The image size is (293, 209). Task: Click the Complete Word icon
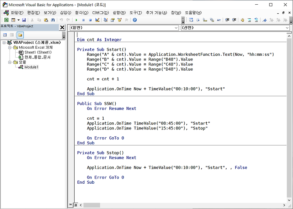click(x=219, y=20)
